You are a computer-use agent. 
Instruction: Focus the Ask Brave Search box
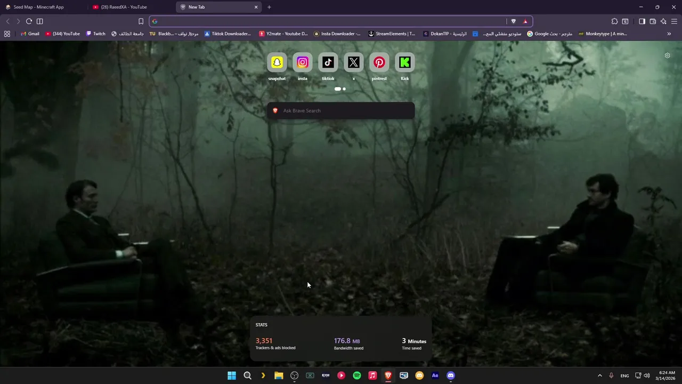[341, 110]
